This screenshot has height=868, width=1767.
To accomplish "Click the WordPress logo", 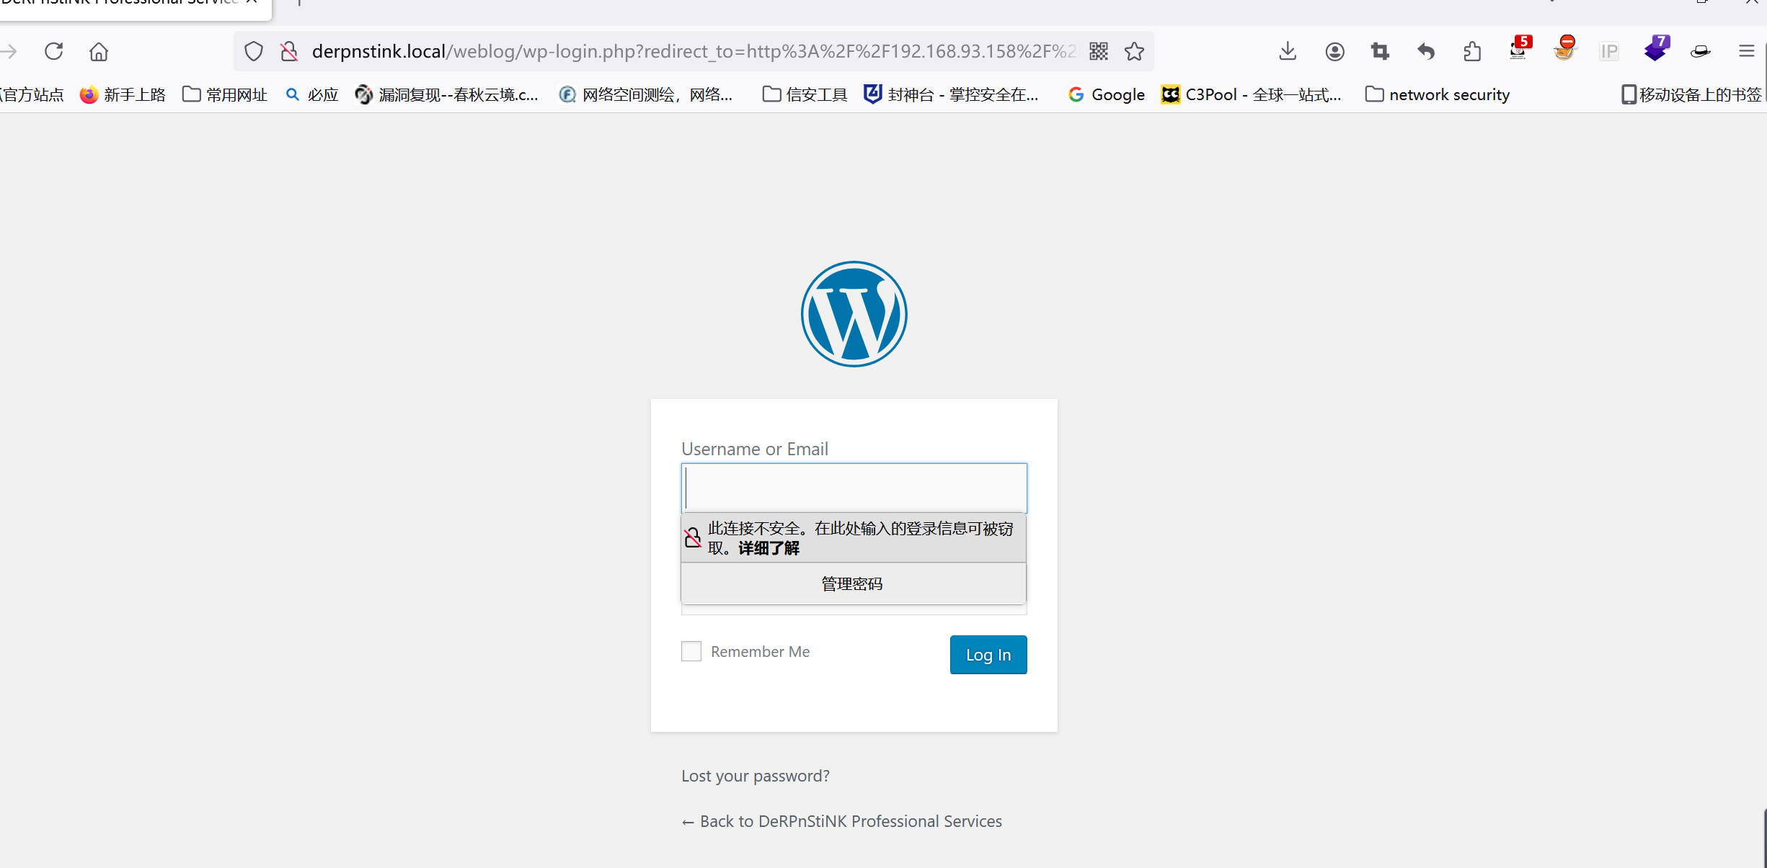I will coord(854,314).
